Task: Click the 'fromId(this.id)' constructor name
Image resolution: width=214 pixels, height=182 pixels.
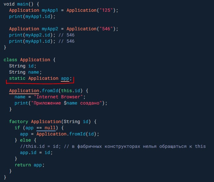Action: tap(62, 91)
